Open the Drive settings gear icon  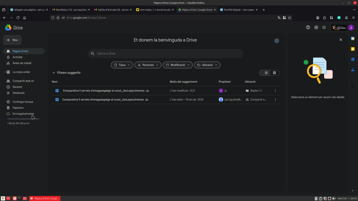[x=316, y=28]
